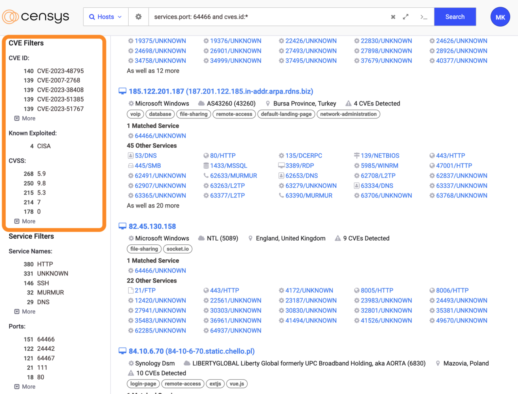Click the warning icon by 9 CVEs Detected

pyautogui.click(x=338, y=238)
